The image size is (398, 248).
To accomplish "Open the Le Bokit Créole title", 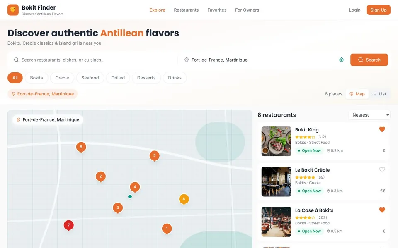I will coord(313,170).
